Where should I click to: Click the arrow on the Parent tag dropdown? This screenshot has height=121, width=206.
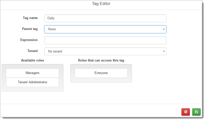tap(164, 29)
